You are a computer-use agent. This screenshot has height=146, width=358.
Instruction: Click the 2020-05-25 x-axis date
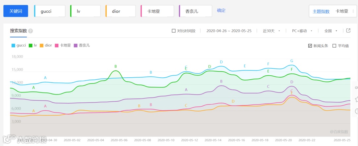point(341,140)
